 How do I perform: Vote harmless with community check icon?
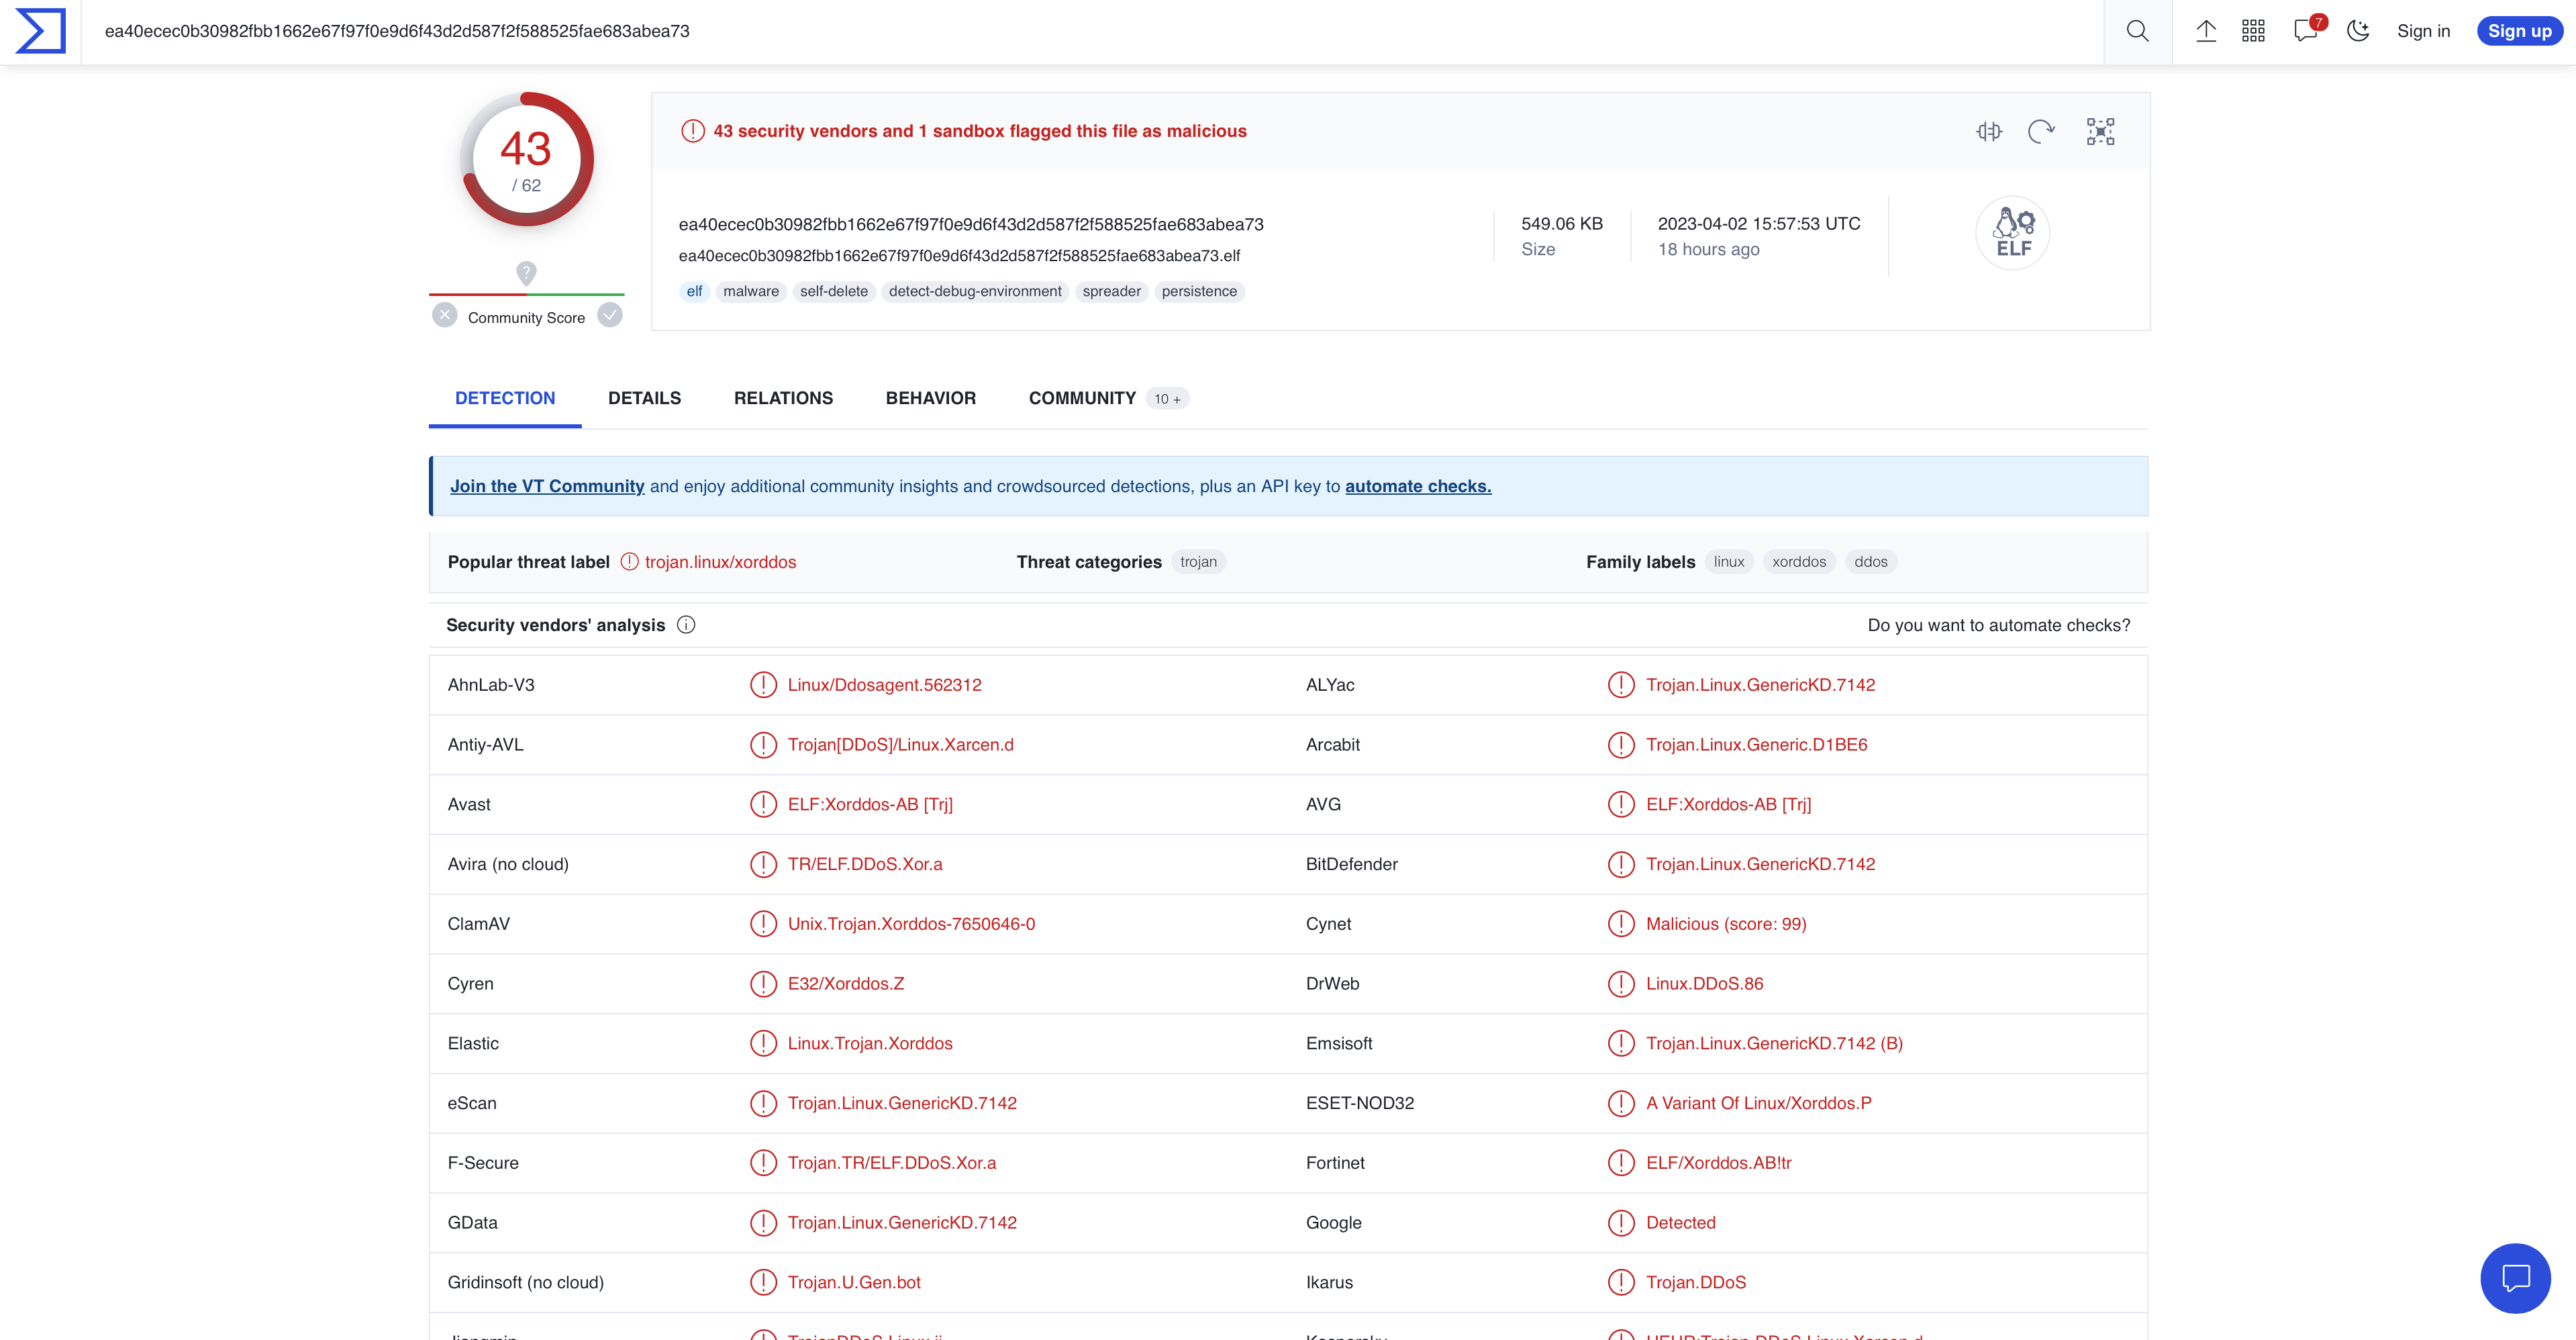click(x=610, y=316)
